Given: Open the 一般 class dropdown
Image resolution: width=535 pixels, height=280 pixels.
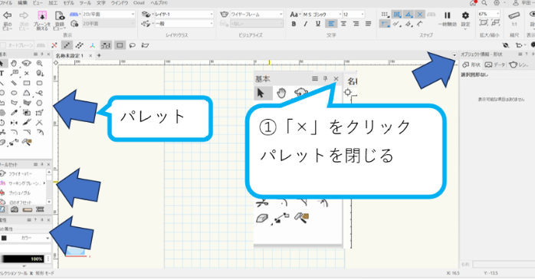Looking at the screenshot, I should [x=184, y=24].
